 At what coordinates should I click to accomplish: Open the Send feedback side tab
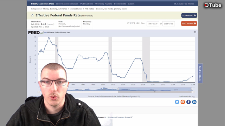[200, 73]
